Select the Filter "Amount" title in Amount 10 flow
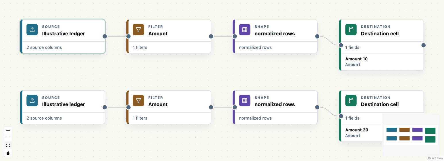The width and height of the screenshot is (444, 161). pyautogui.click(x=158, y=34)
